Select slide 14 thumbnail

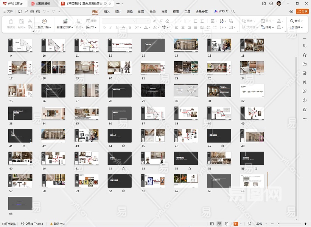click(185, 45)
